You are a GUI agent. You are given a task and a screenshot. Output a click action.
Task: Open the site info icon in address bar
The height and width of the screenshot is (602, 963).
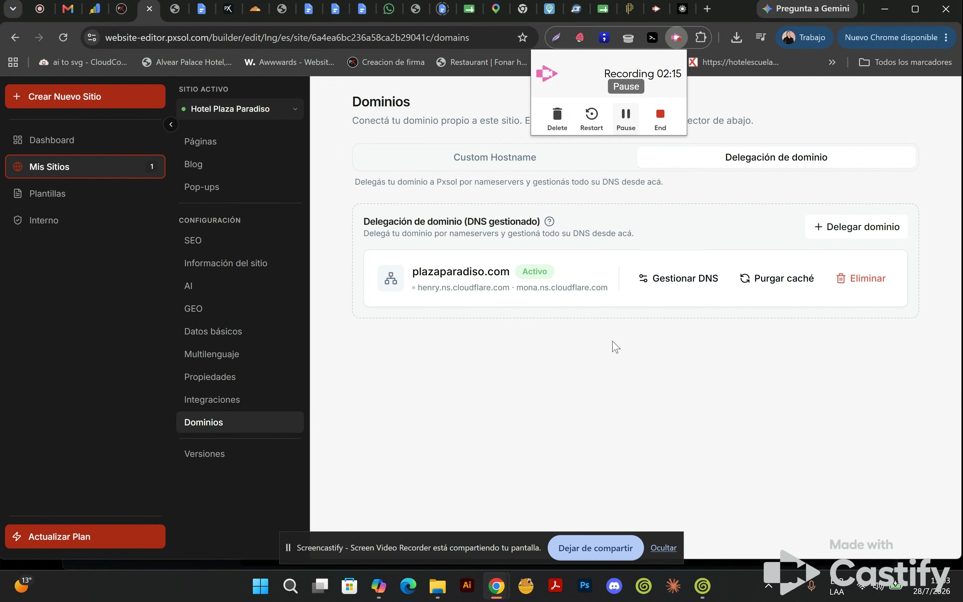click(x=92, y=37)
